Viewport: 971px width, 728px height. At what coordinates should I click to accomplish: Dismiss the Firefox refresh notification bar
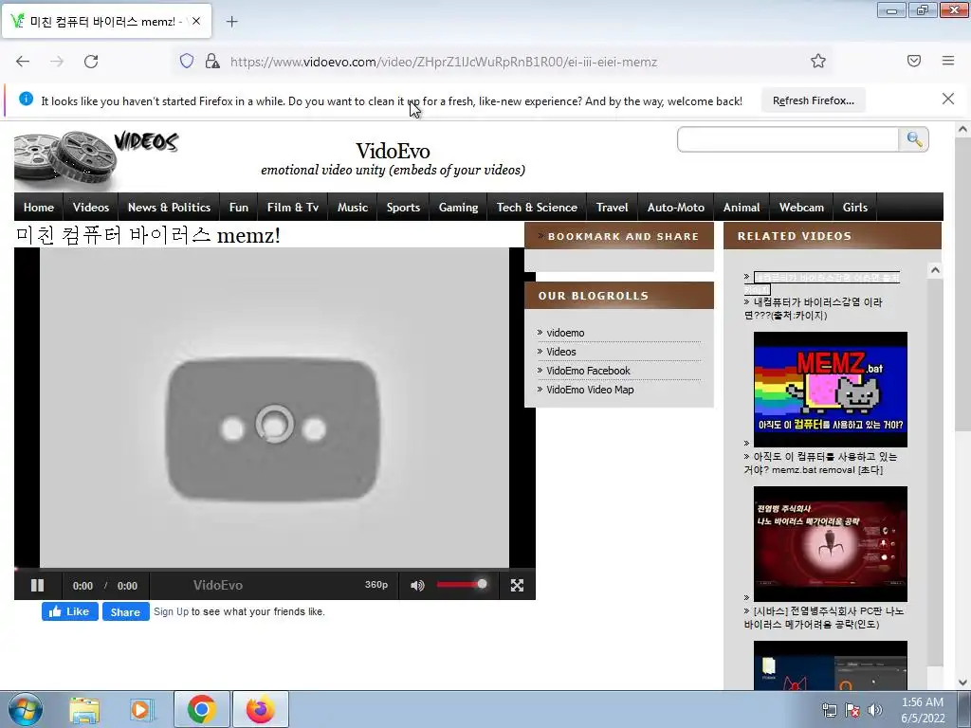pyautogui.click(x=948, y=99)
